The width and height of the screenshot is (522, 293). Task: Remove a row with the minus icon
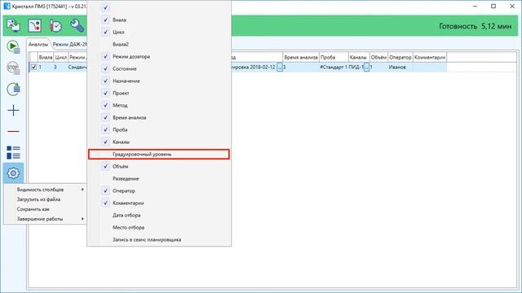point(13,132)
